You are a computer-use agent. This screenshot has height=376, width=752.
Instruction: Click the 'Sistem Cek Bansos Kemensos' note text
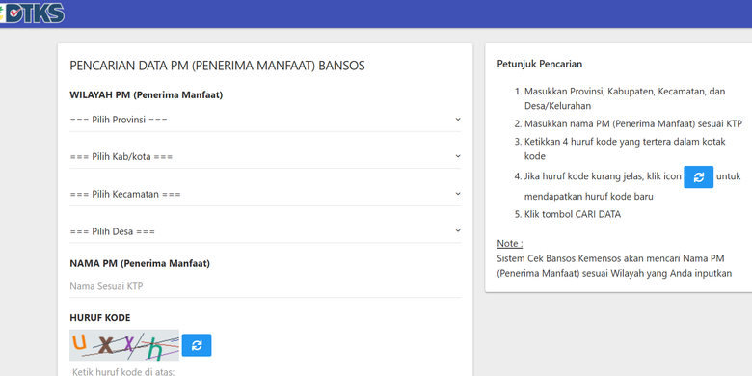614,266
